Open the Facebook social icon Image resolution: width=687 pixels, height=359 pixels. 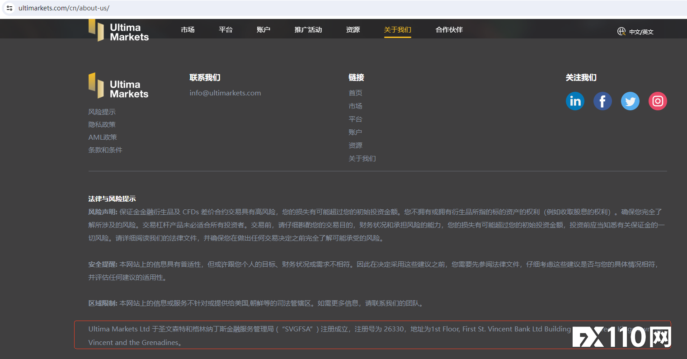602,101
